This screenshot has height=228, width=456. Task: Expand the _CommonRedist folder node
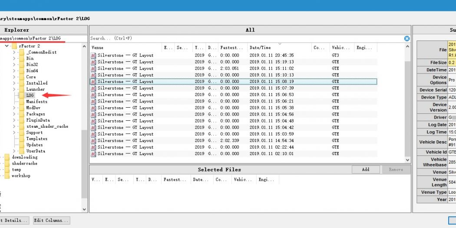[x=14, y=52]
